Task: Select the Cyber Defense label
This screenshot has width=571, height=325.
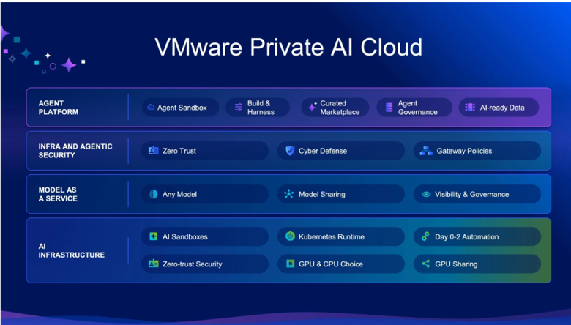Action: pyautogui.click(x=323, y=151)
